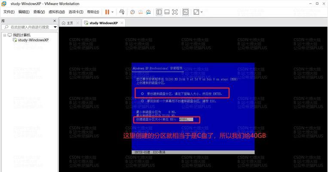Screen dimensions: 328x172
Task: Click the stretch guest display icon
Action: 196,12
